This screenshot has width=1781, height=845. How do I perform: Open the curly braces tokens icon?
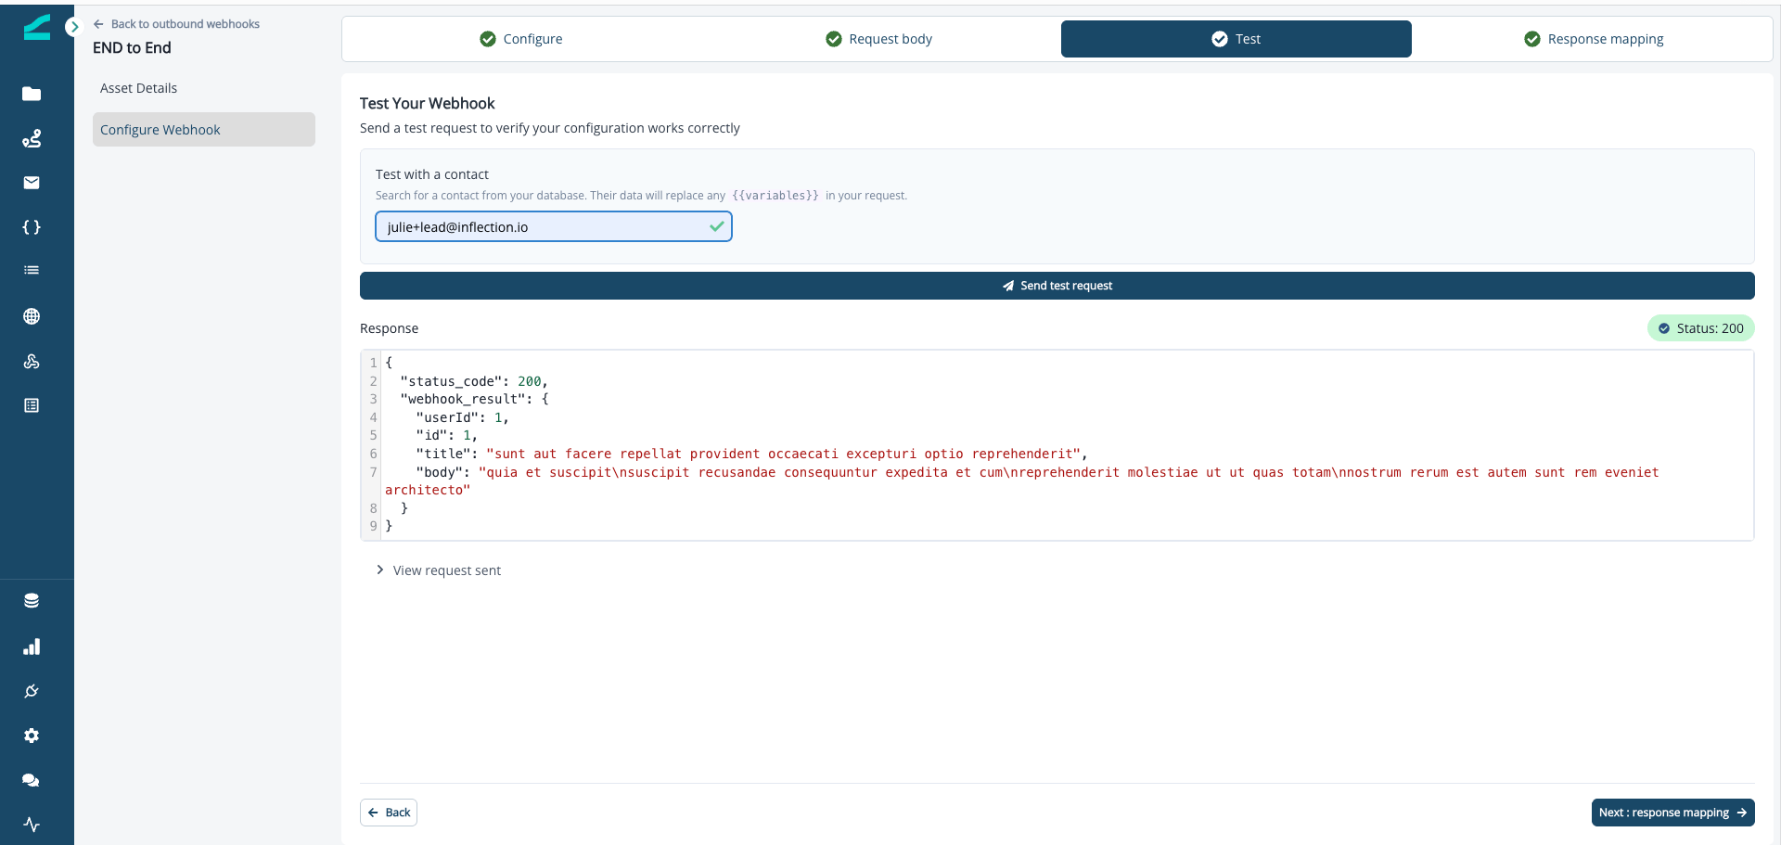click(x=32, y=227)
